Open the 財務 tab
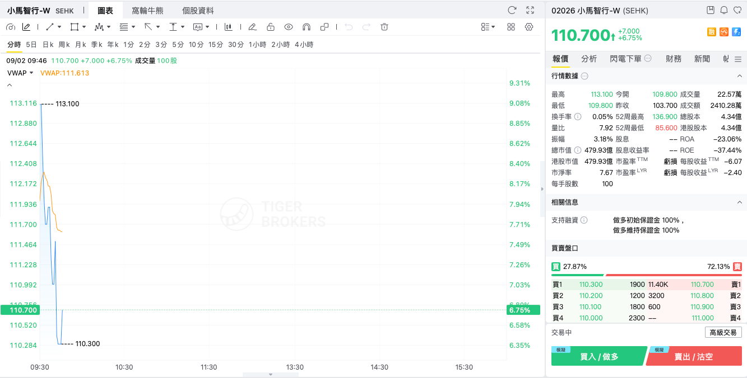Viewport: 747px width, 378px height. click(674, 59)
